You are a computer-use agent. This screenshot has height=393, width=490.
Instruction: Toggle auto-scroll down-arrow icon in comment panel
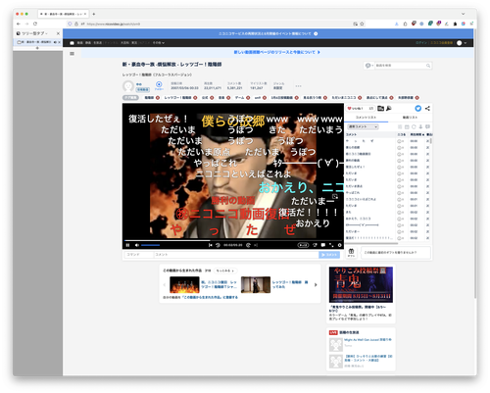[x=420, y=126]
